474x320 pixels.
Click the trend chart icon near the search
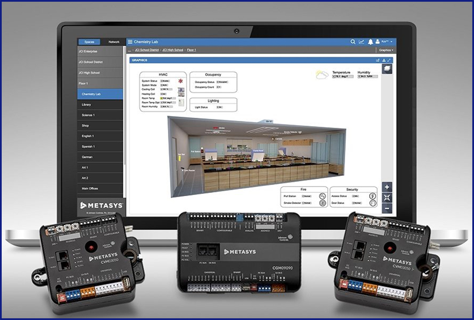point(362,42)
